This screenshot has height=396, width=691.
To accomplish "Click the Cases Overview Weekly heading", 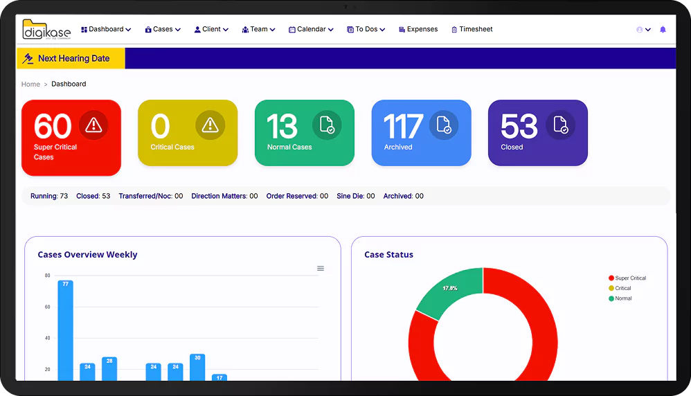I will [87, 255].
